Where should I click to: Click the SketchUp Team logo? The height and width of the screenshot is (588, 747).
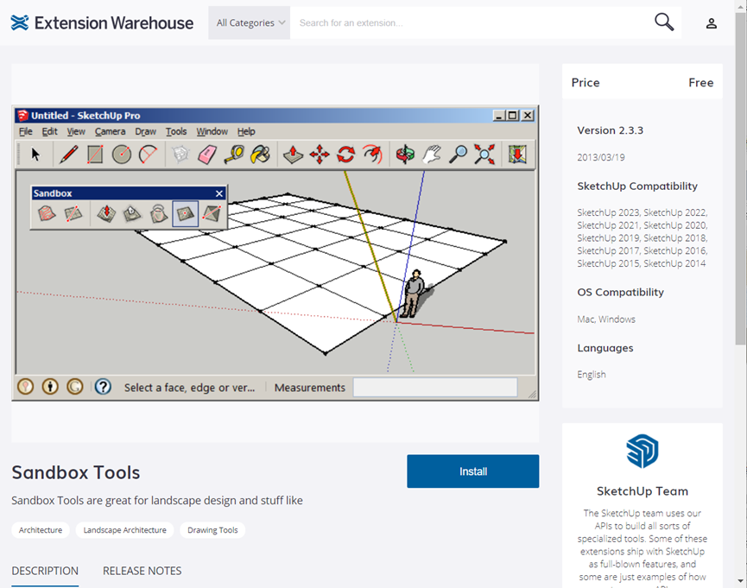coord(643,451)
